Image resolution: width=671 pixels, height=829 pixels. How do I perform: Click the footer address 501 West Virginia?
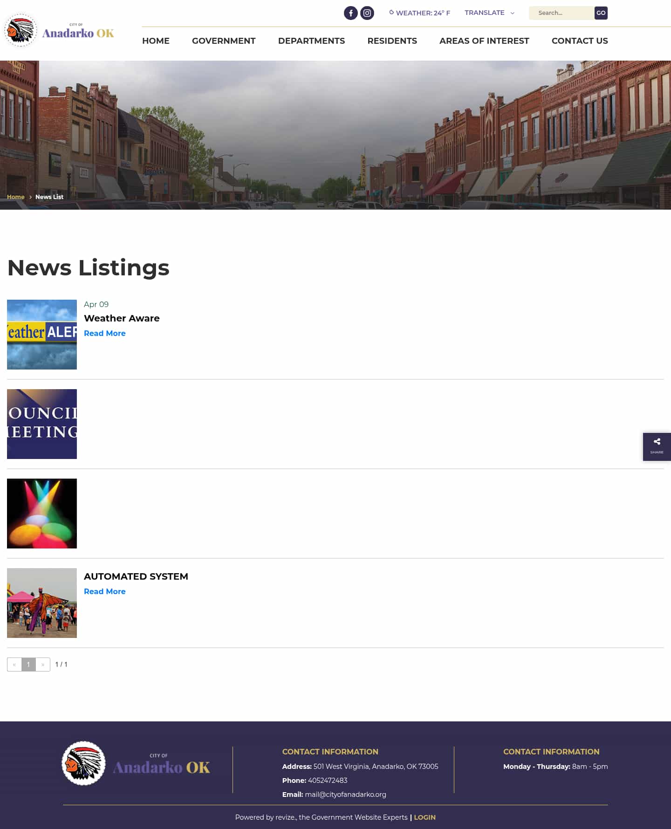[x=376, y=767]
